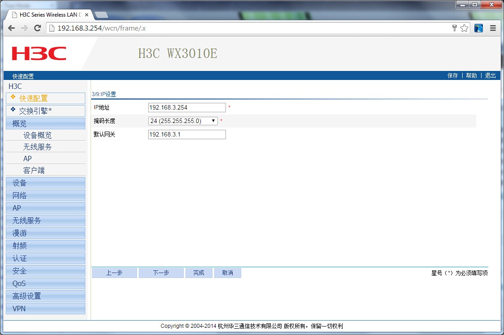This screenshot has height=335, width=504.
Task: Click the 快速配置 label in the blue bar
Action: (x=23, y=76)
